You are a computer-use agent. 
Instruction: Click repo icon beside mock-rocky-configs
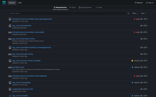(x=10, y=61)
